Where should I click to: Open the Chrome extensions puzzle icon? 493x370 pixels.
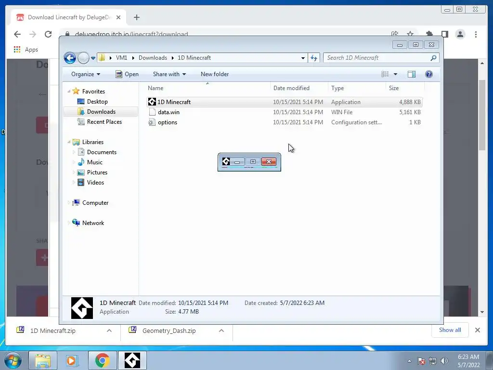point(429,34)
